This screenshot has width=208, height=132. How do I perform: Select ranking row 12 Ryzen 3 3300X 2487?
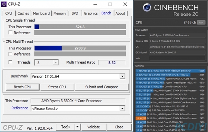click(170, 114)
